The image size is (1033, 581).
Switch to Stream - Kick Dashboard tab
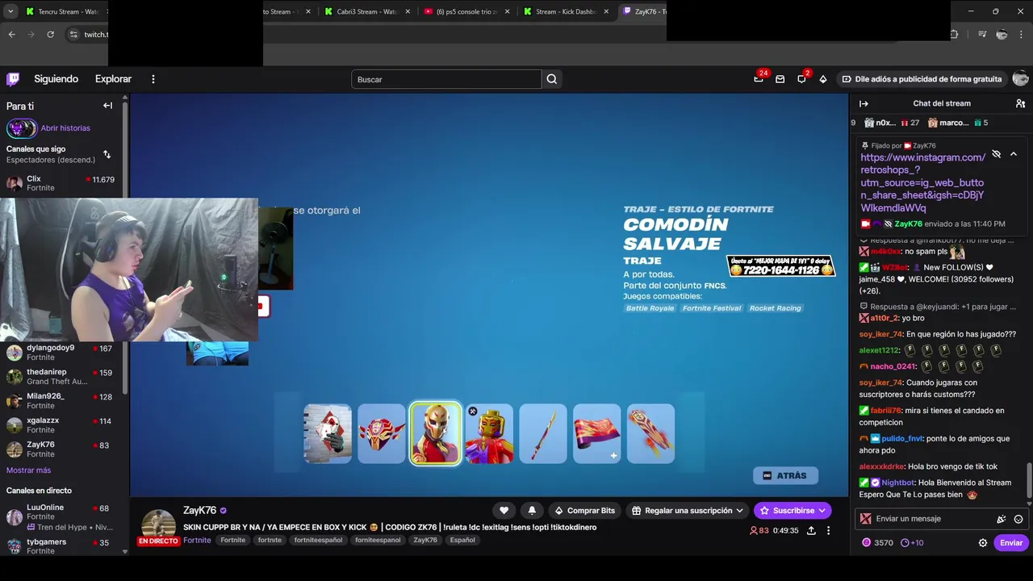point(565,11)
